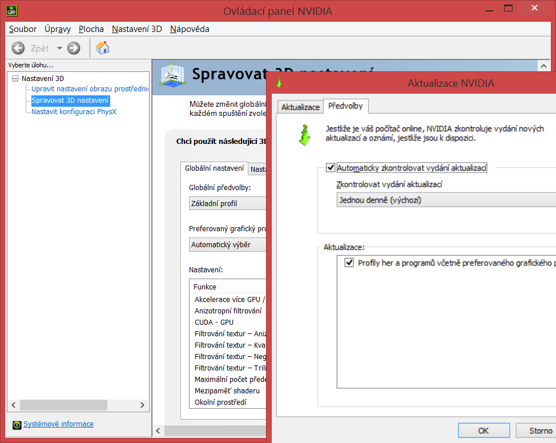Select Spravovat 3D nastavení tree item
Screen dimensions: 556x443
pos(70,100)
